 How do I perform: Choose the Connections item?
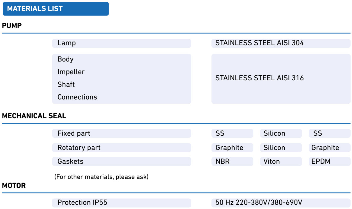(77, 97)
